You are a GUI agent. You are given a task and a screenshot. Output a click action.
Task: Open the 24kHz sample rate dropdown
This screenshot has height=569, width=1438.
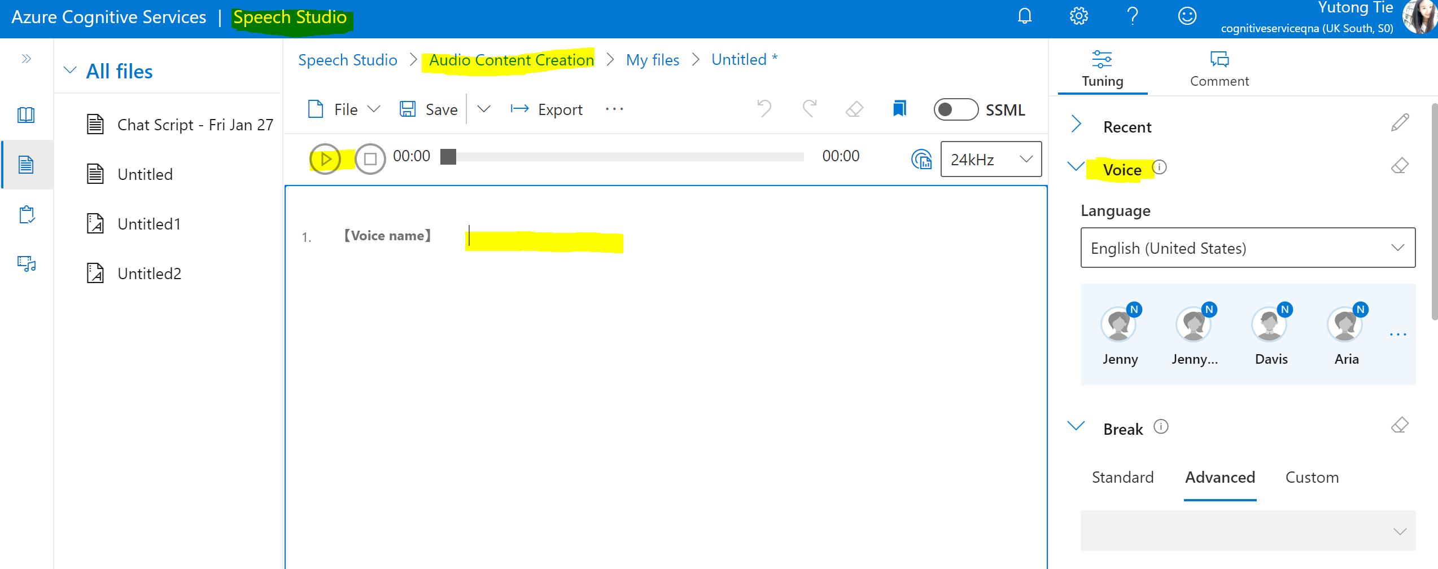(991, 160)
